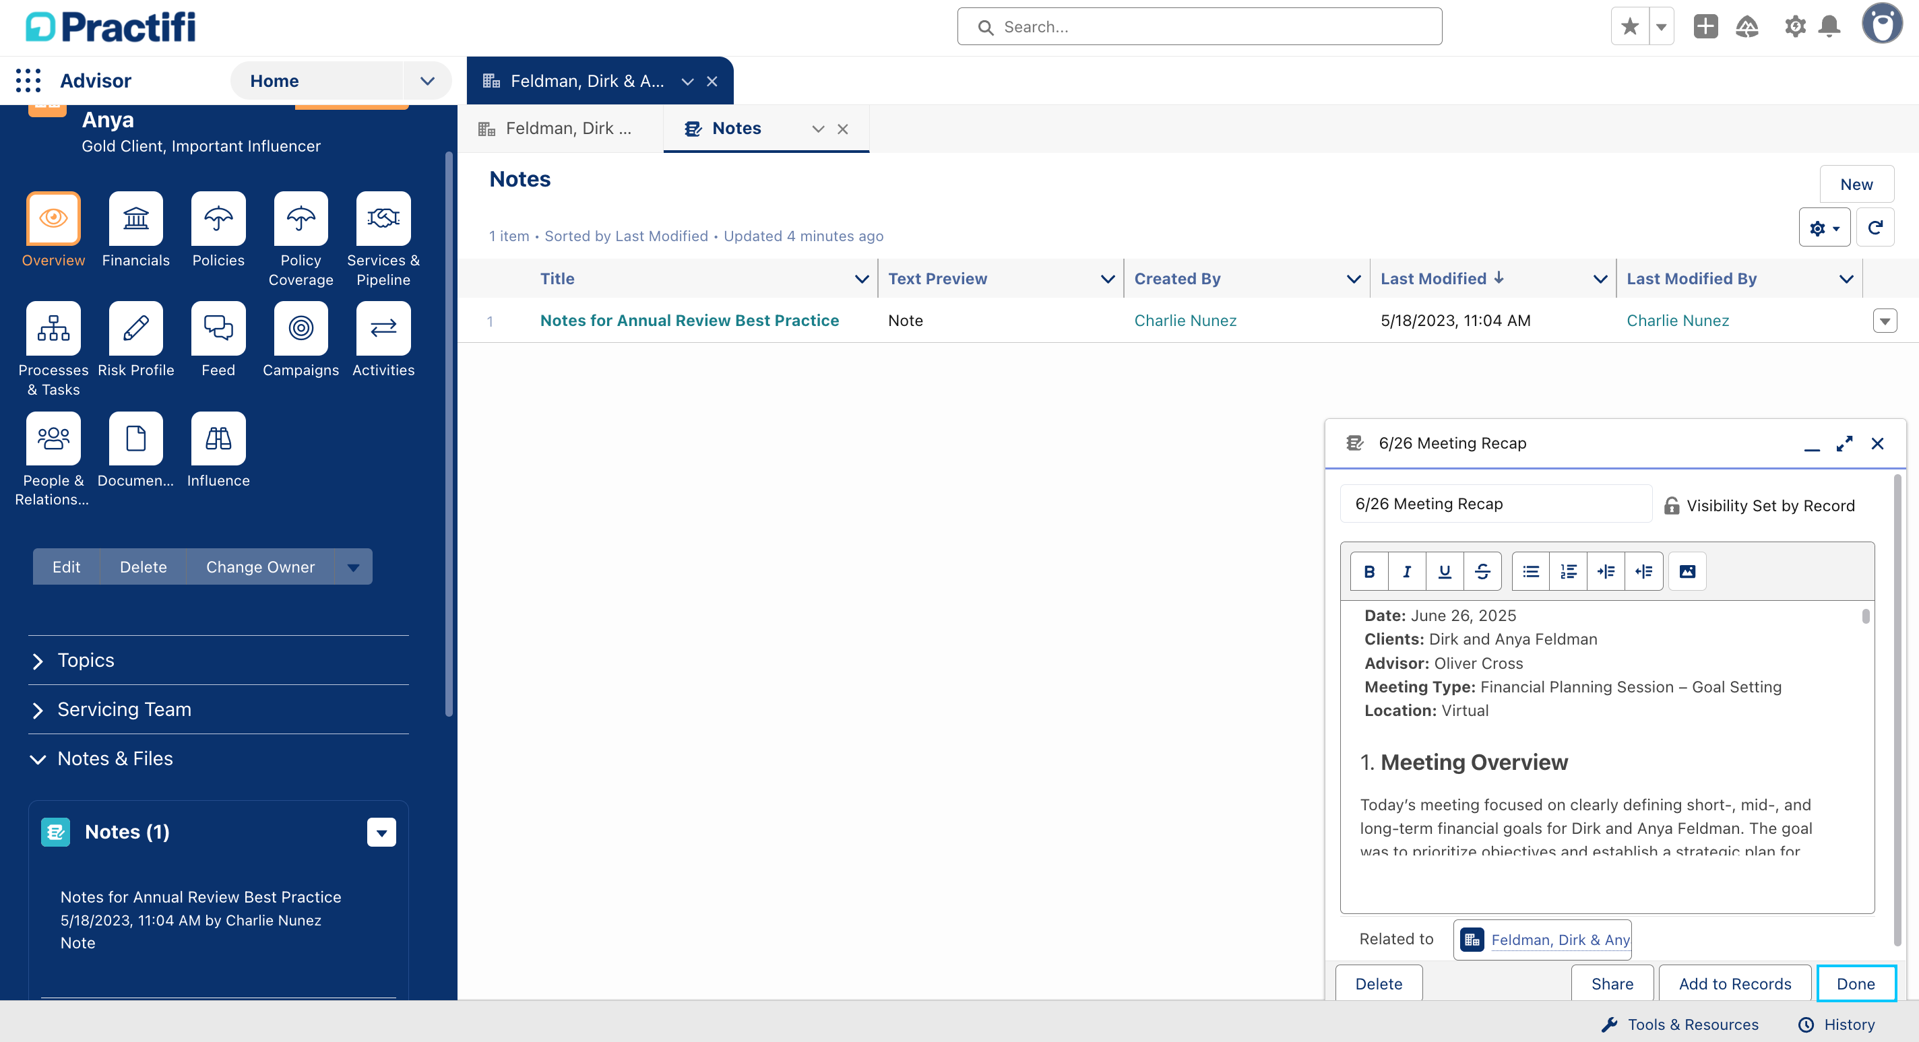Open Notes for Annual Review Best Practice link
The height and width of the screenshot is (1042, 1919).
point(689,320)
